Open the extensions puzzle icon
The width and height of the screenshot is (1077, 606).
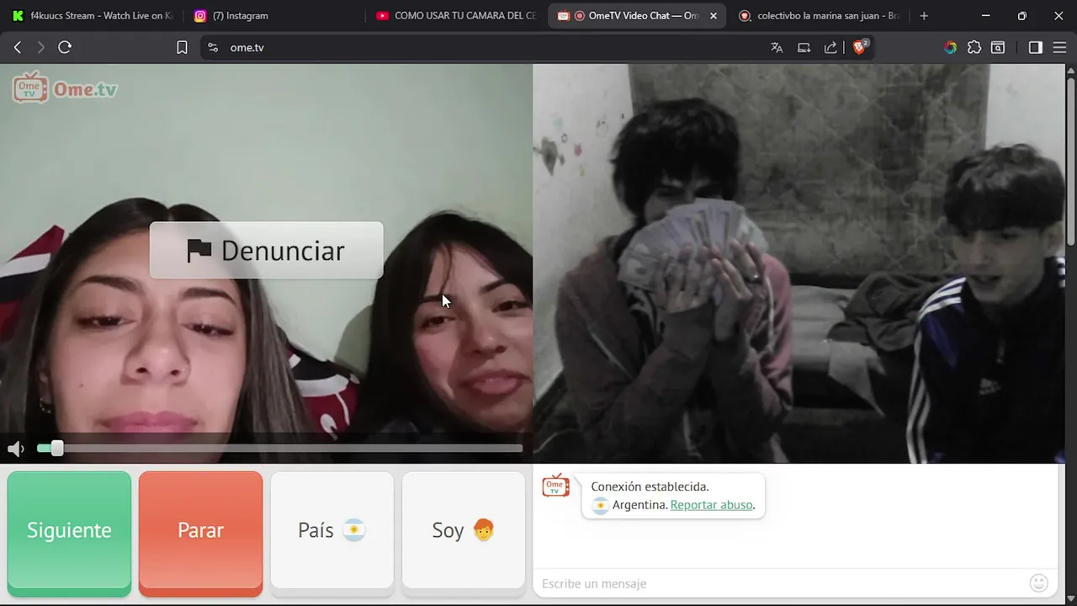click(x=974, y=48)
